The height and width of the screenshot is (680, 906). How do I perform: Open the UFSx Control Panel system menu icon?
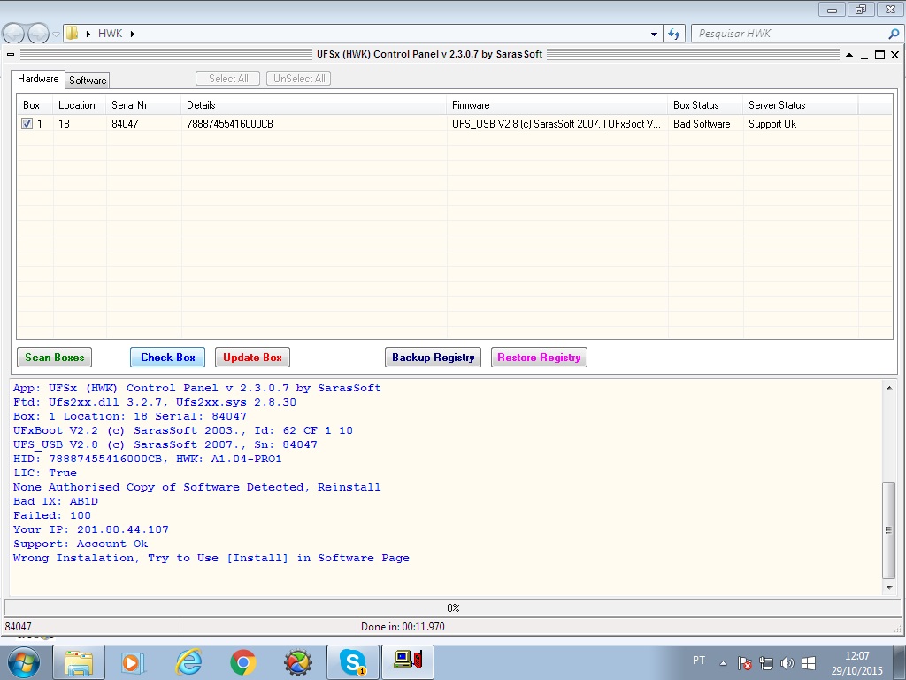(x=11, y=54)
